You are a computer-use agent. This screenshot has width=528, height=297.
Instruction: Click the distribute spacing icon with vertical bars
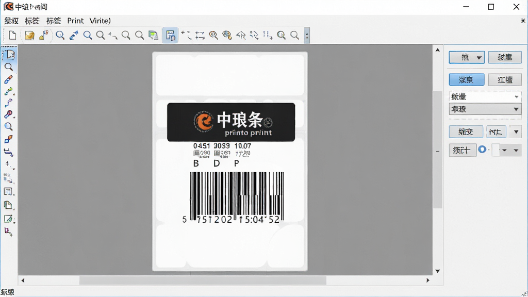coord(268,35)
